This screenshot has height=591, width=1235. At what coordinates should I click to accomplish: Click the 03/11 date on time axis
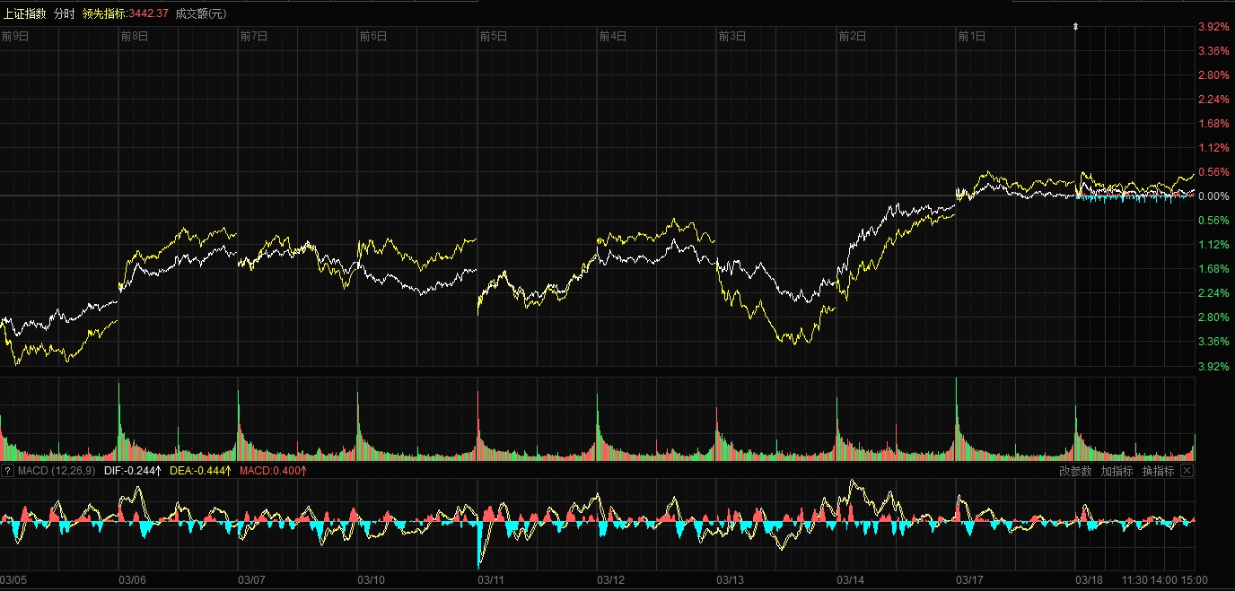(x=493, y=580)
